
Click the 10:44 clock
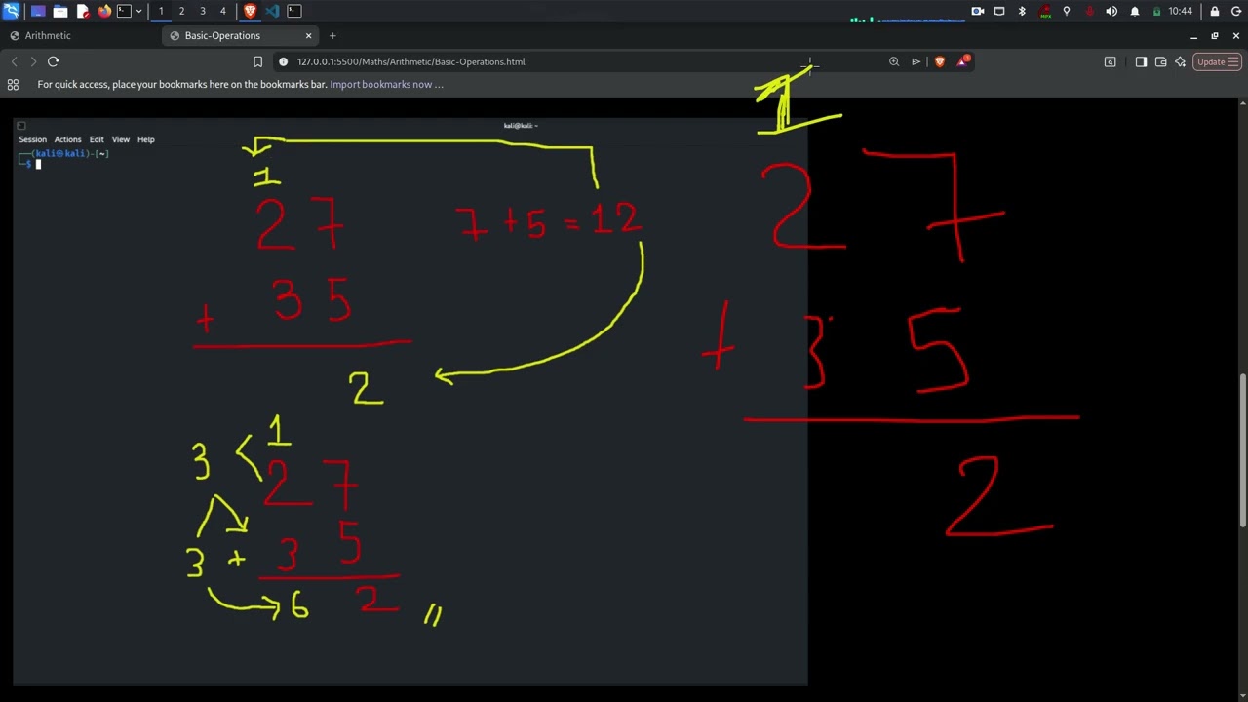tap(1180, 11)
